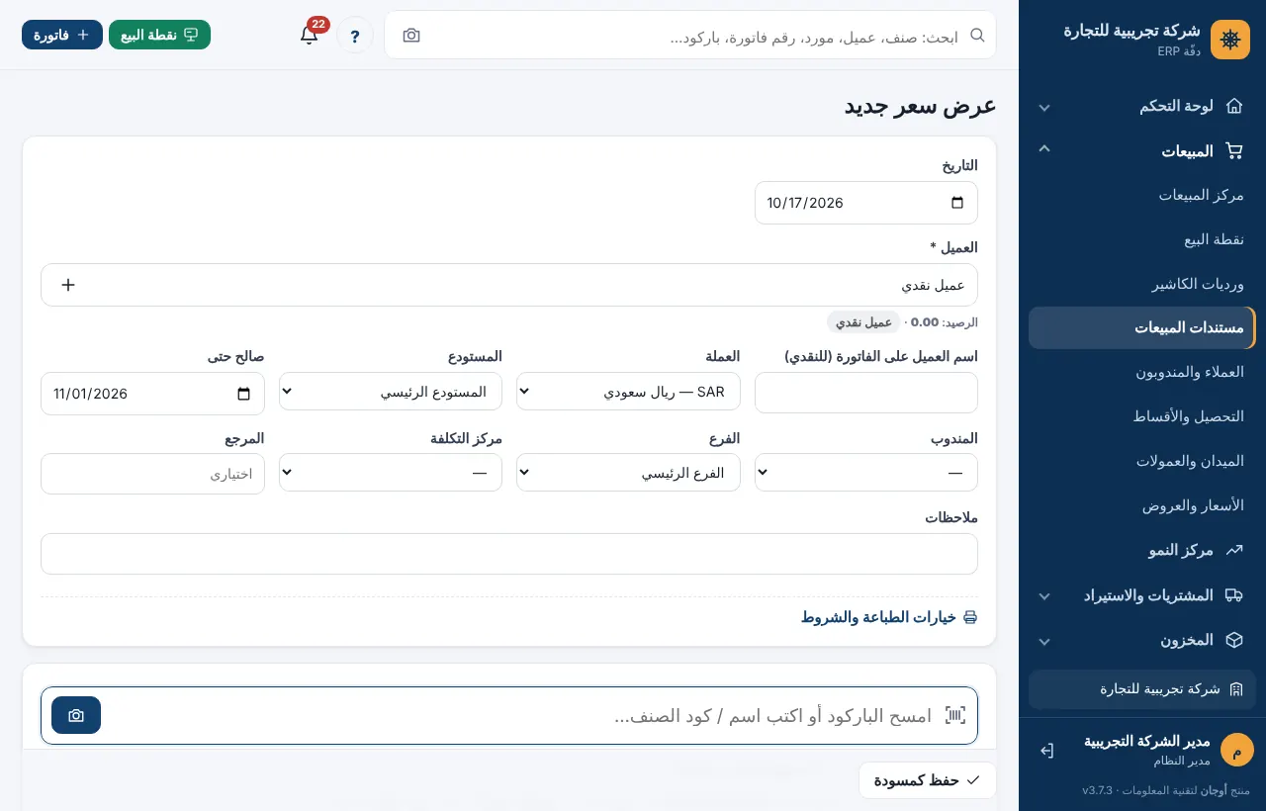Focus the ملاحظات notes input field
This screenshot has height=811, width=1266.
pos(509,554)
